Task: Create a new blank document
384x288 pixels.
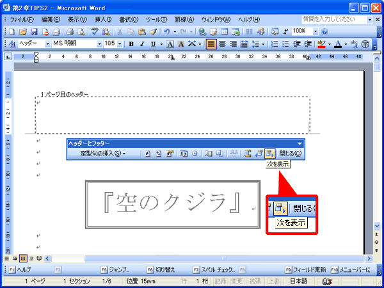Action: coord(12,31)
